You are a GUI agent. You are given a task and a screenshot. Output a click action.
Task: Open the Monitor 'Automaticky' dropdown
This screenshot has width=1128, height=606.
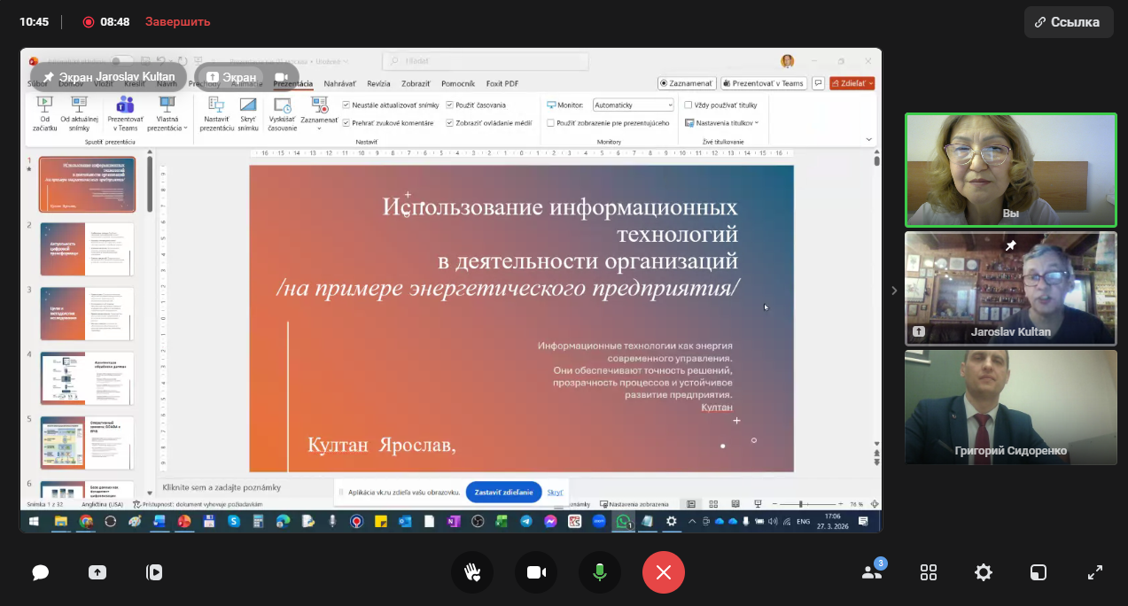click(634, 105)
